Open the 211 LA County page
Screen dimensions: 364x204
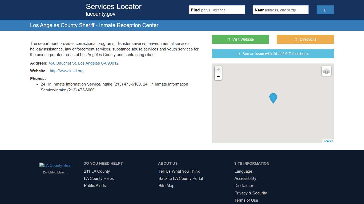click(97, 171)
